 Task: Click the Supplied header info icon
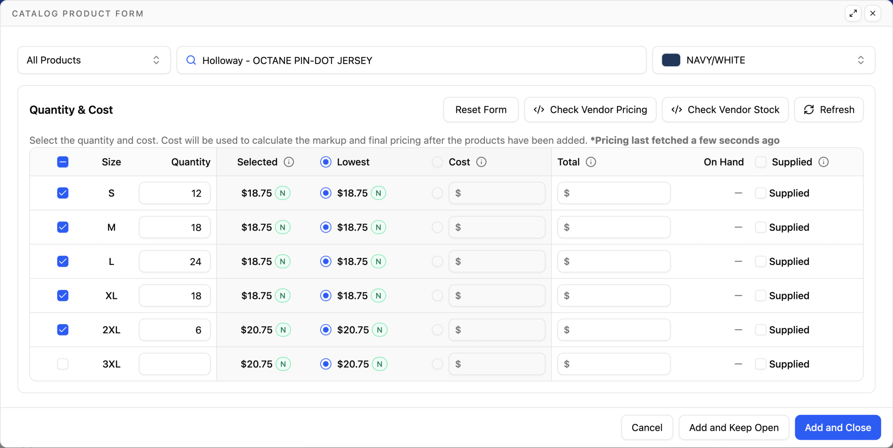point(824,162)
